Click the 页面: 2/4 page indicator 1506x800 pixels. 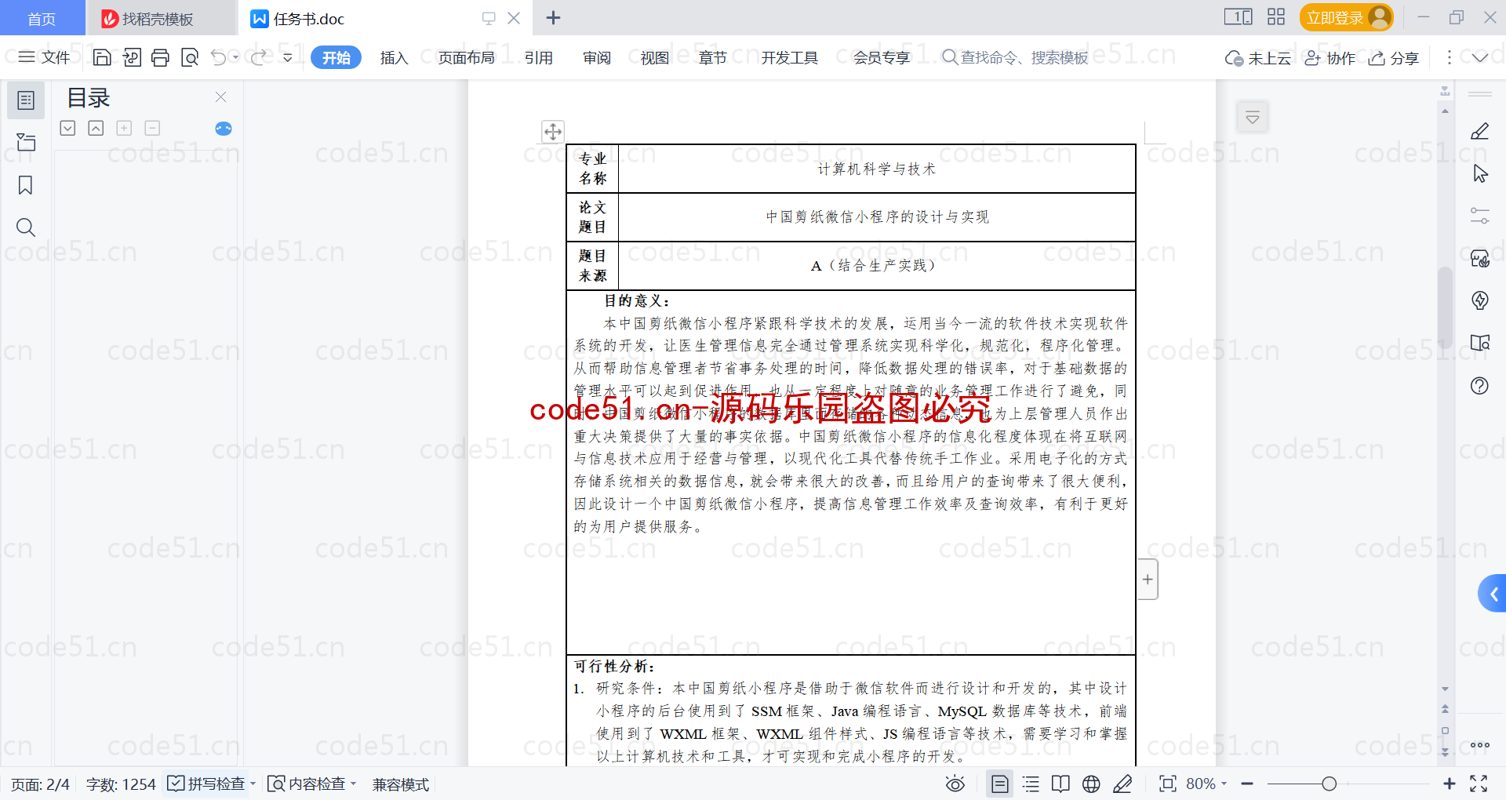[40, 784]
